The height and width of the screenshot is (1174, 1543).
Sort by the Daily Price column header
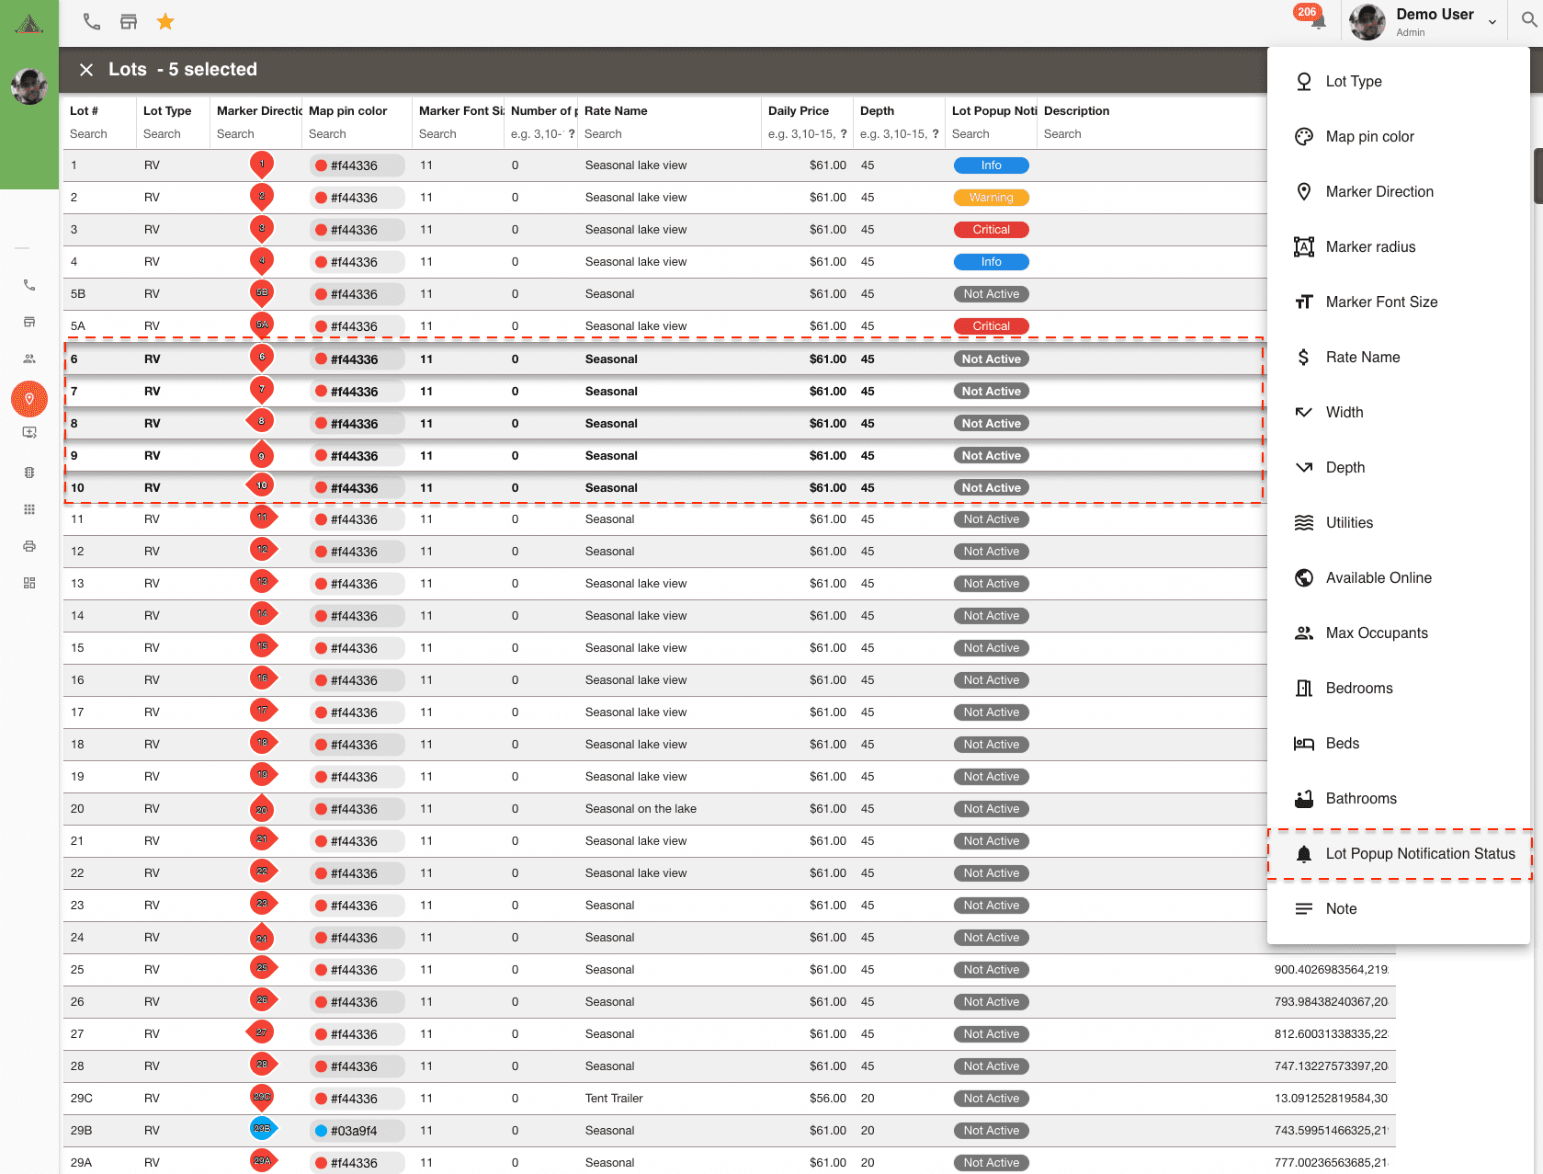pos(799,110)
